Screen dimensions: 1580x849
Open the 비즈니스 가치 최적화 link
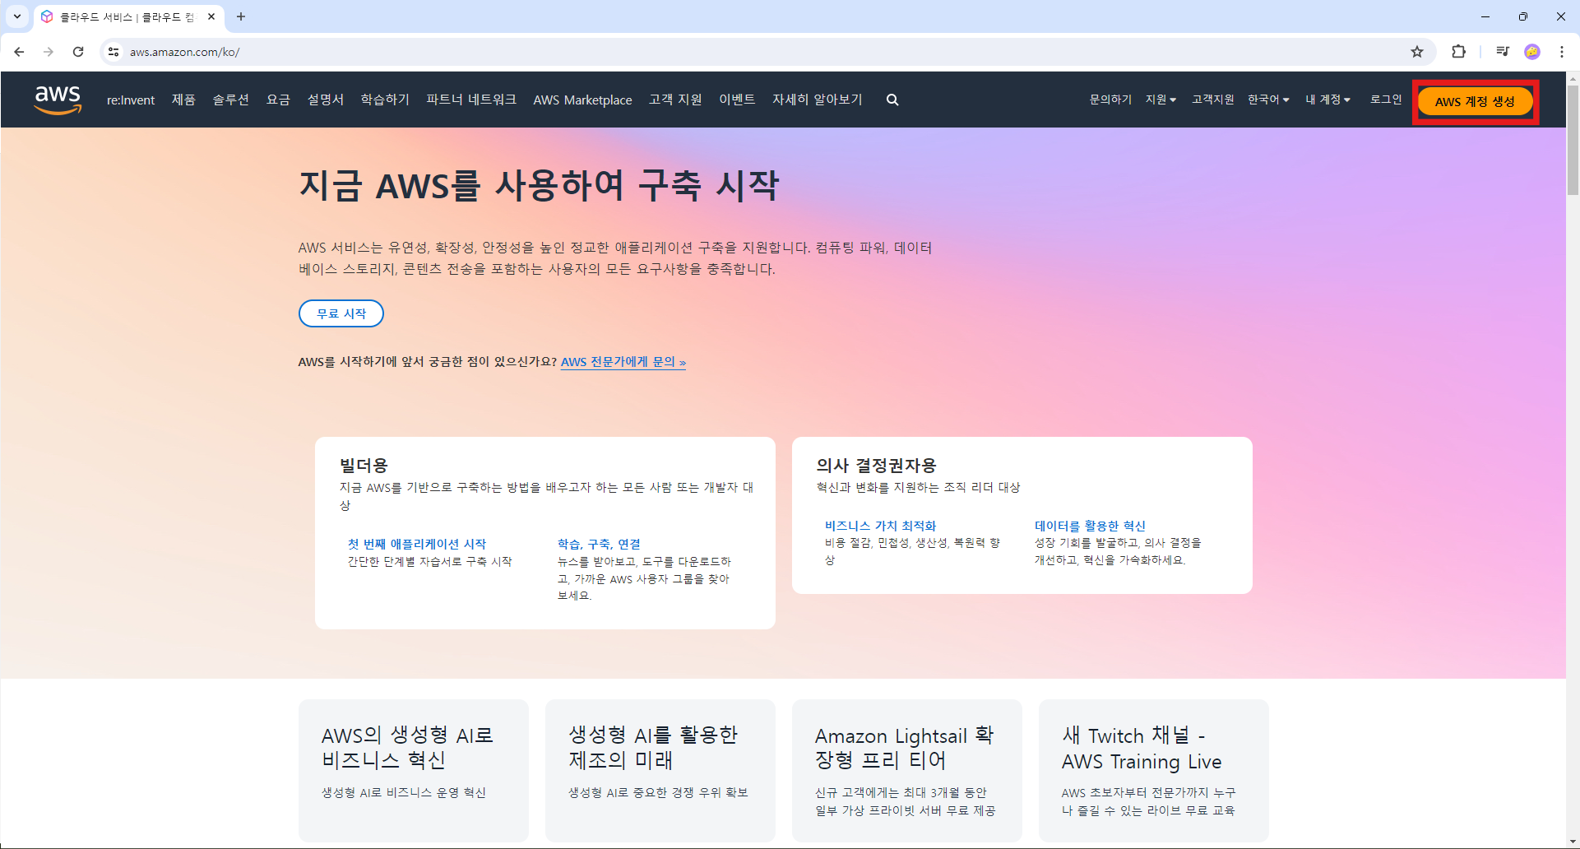pos(880,526)
